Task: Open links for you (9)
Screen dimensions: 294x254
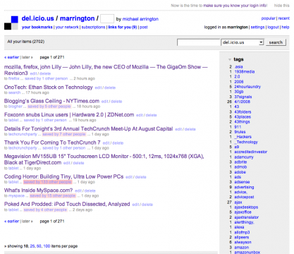Action: click(x=122, y=28)
